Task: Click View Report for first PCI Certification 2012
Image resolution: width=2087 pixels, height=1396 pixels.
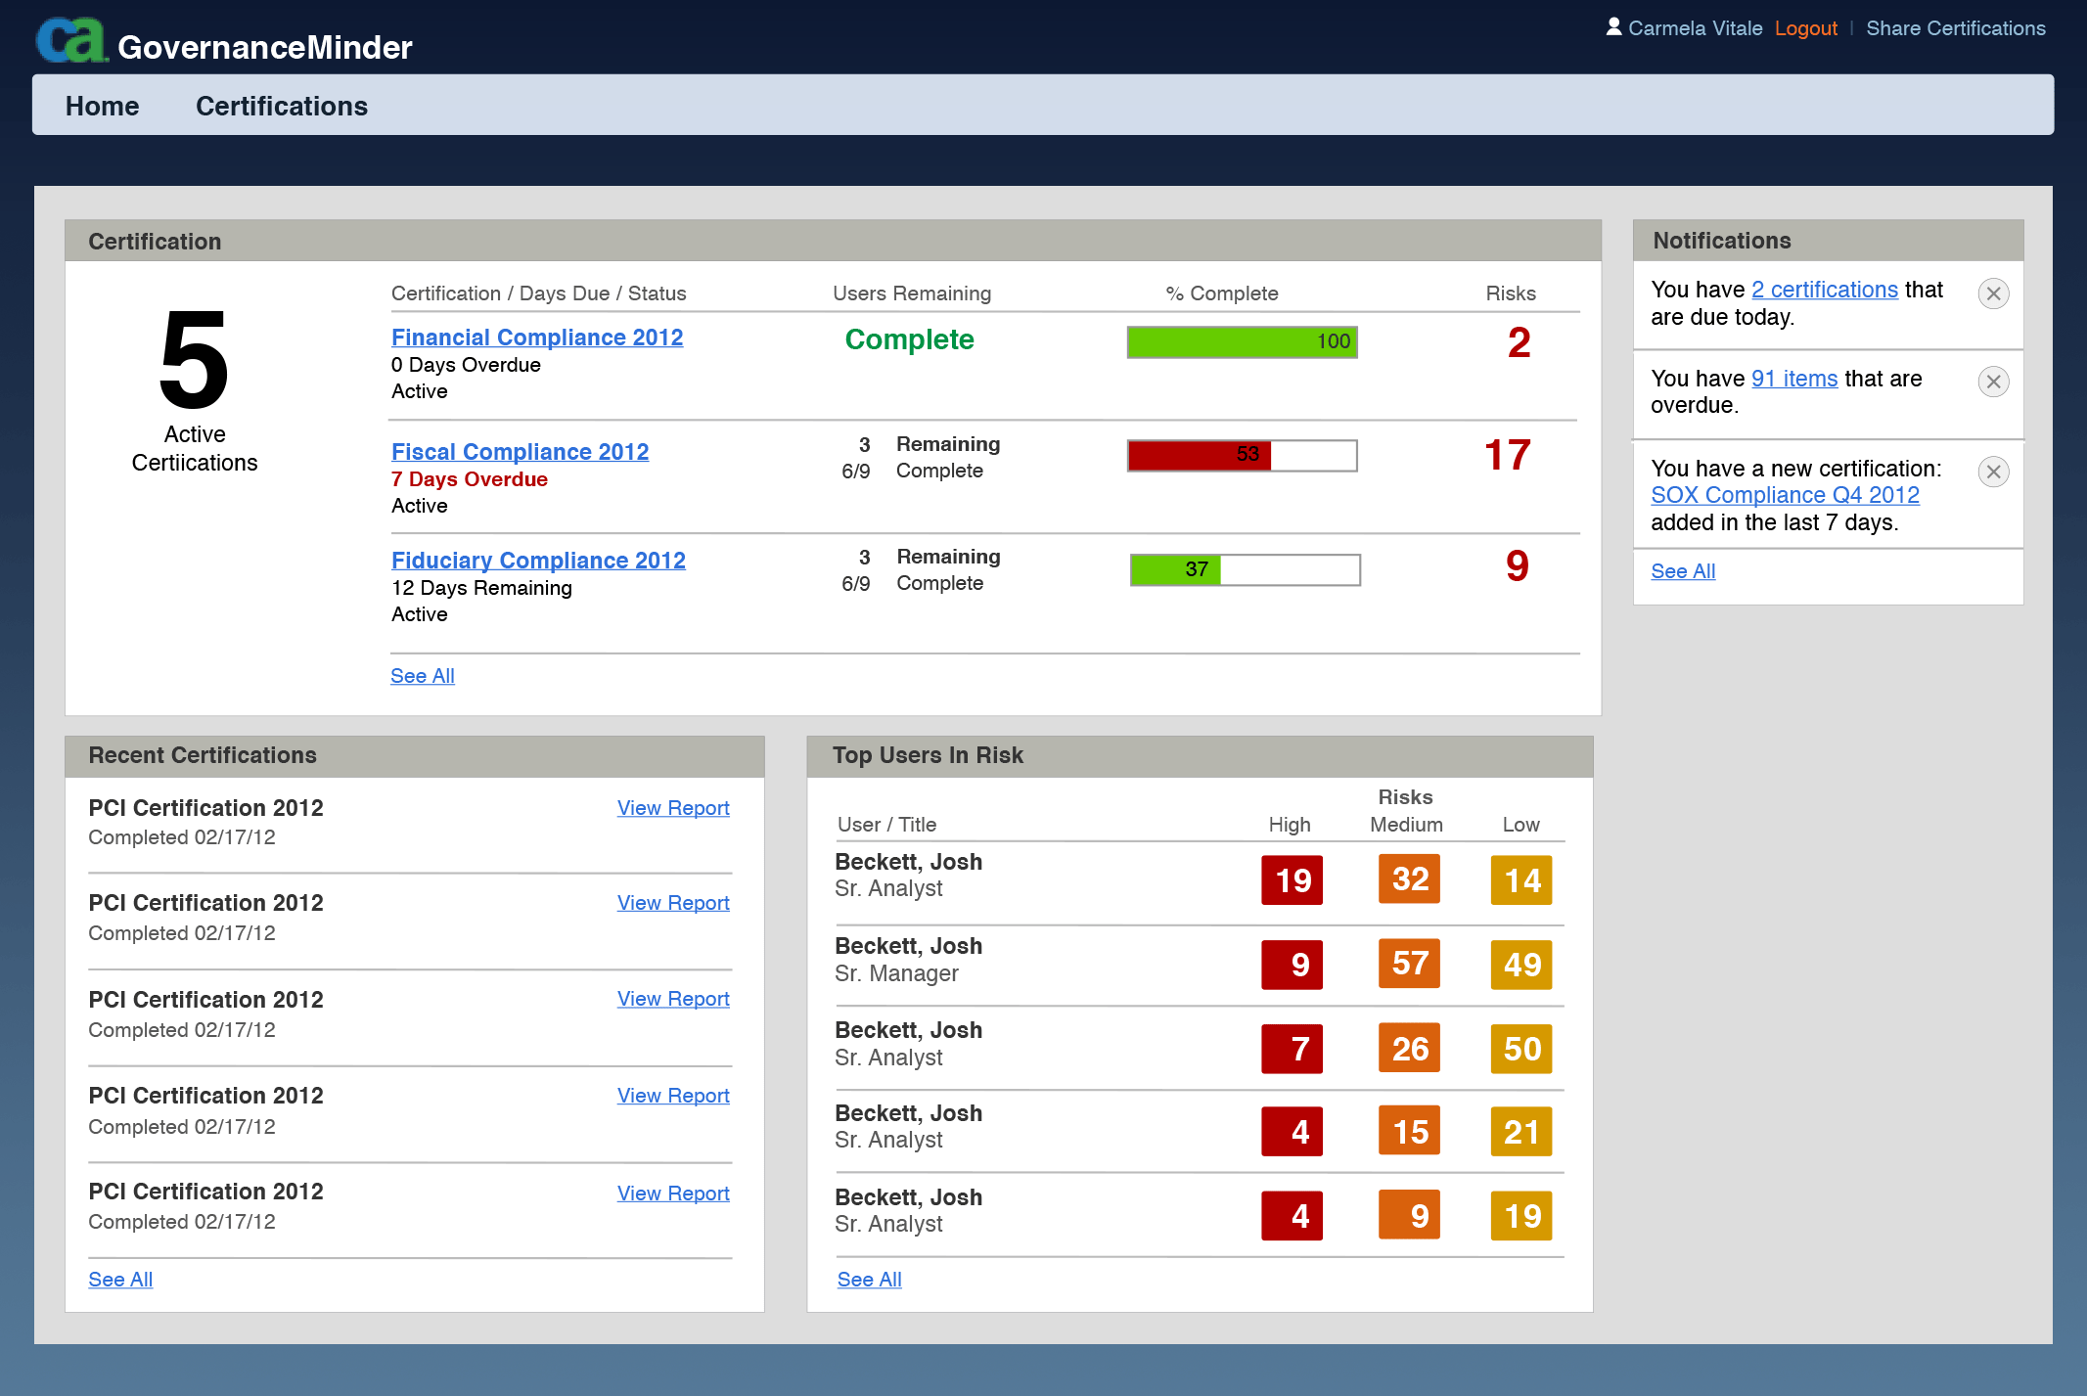Action: click(673, 807)
